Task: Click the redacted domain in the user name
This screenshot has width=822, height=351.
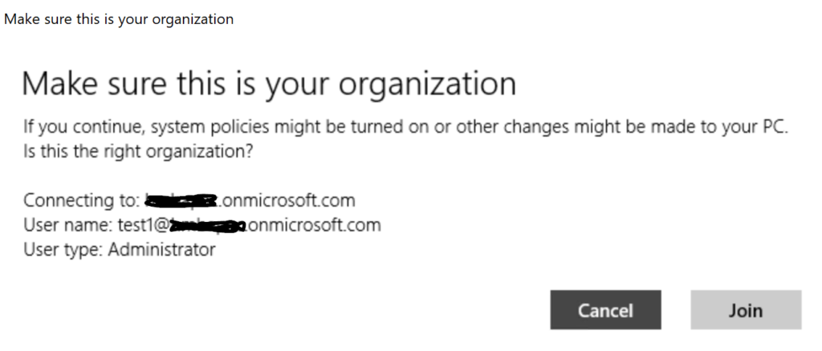Action: pyautogui.click(x=204, y=226)
